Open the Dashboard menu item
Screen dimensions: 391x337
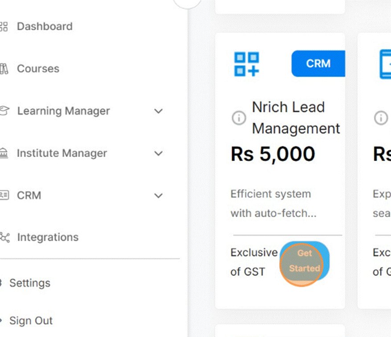click(x=45, y=27)
